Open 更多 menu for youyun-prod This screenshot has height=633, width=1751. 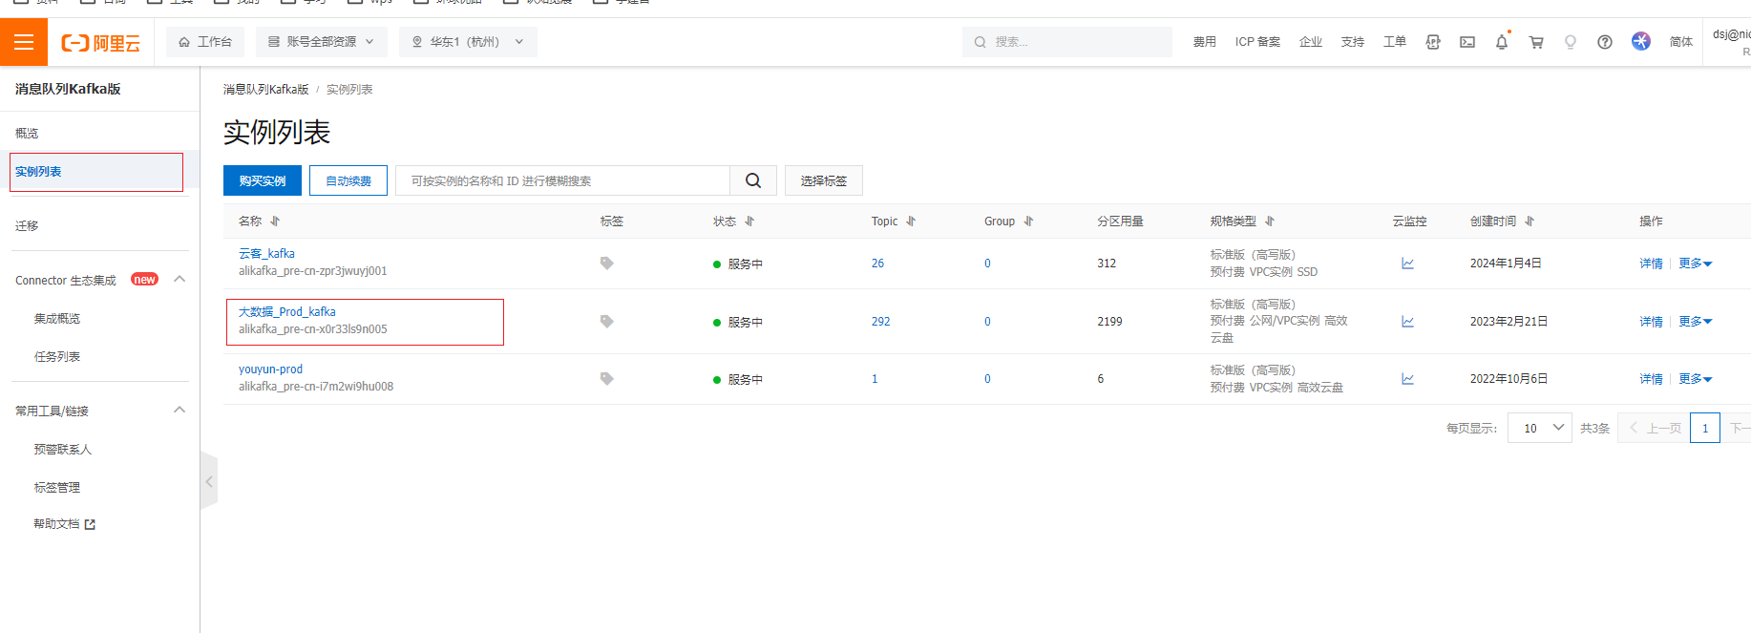point(1696,379)
